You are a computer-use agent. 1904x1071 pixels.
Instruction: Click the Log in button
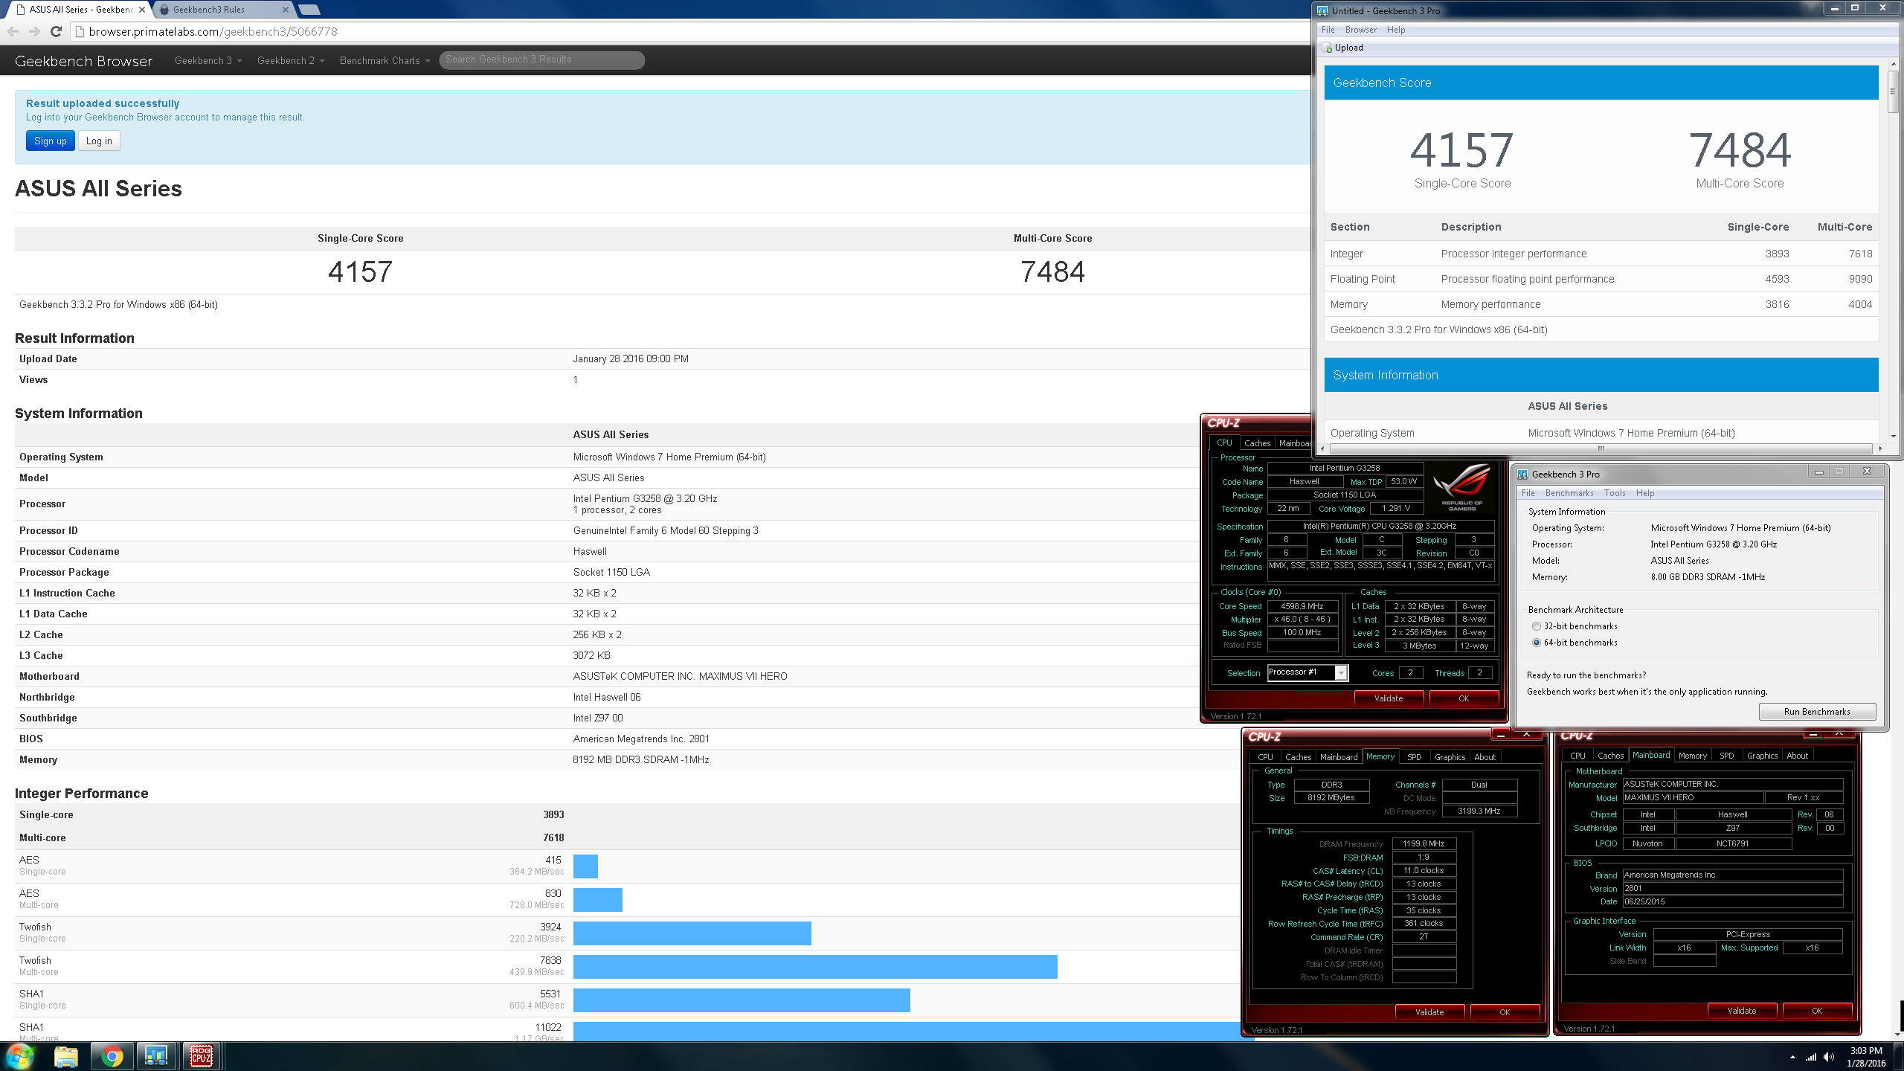click(x=99, y=141)
